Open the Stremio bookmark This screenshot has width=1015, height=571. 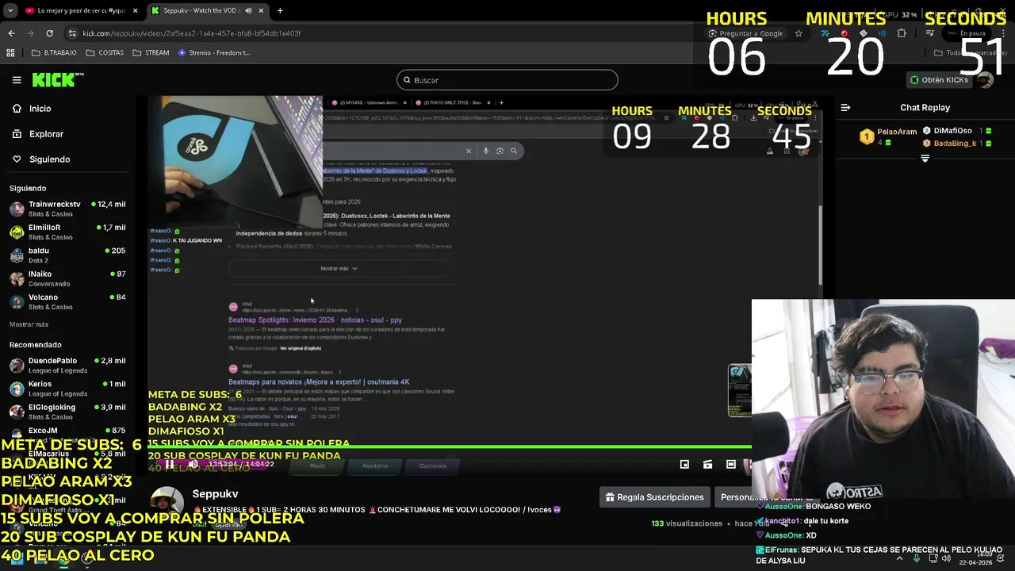[214, 52]
